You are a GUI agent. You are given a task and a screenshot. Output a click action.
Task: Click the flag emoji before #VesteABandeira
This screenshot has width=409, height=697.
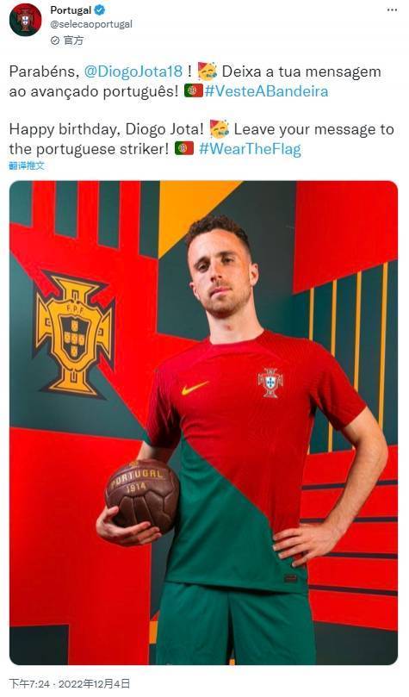[193, 91]
